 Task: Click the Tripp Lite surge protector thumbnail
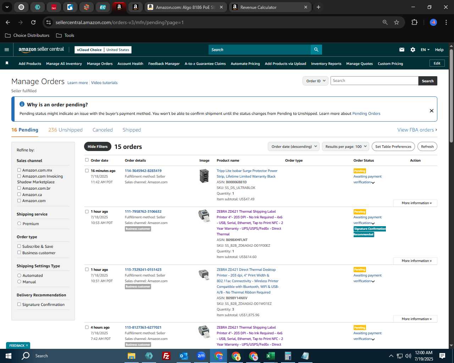point(204,176)
